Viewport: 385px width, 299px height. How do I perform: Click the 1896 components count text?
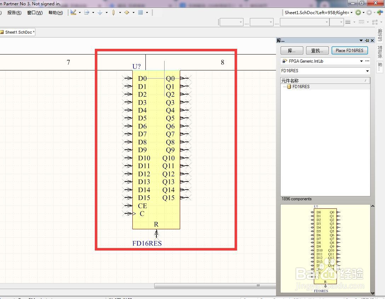point(297,199)
